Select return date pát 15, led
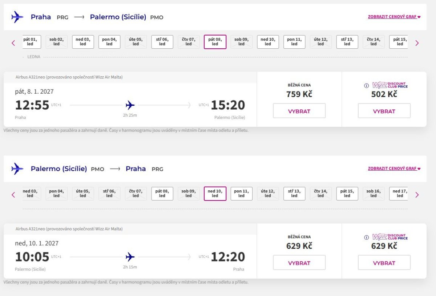 click(x=347, y=194)
